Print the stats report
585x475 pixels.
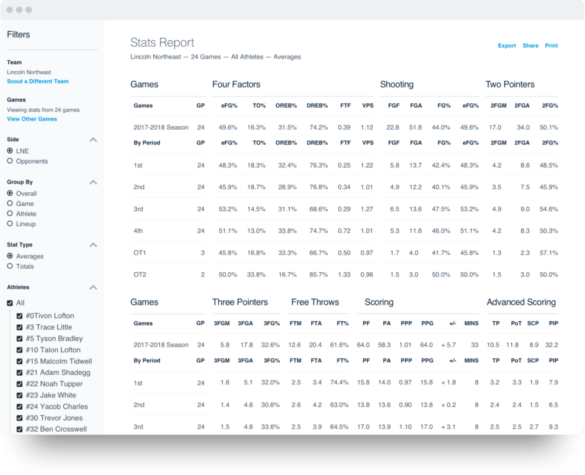coord(551,46)
